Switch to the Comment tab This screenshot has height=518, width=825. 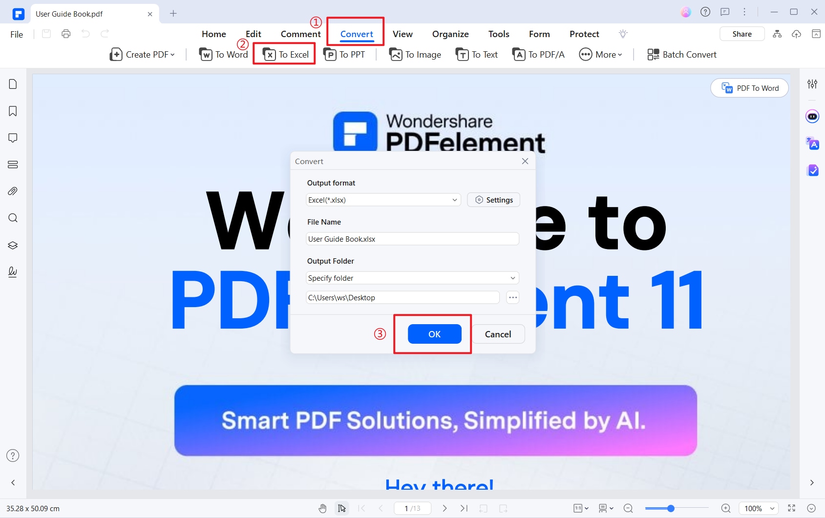click(x=301, y=34)
